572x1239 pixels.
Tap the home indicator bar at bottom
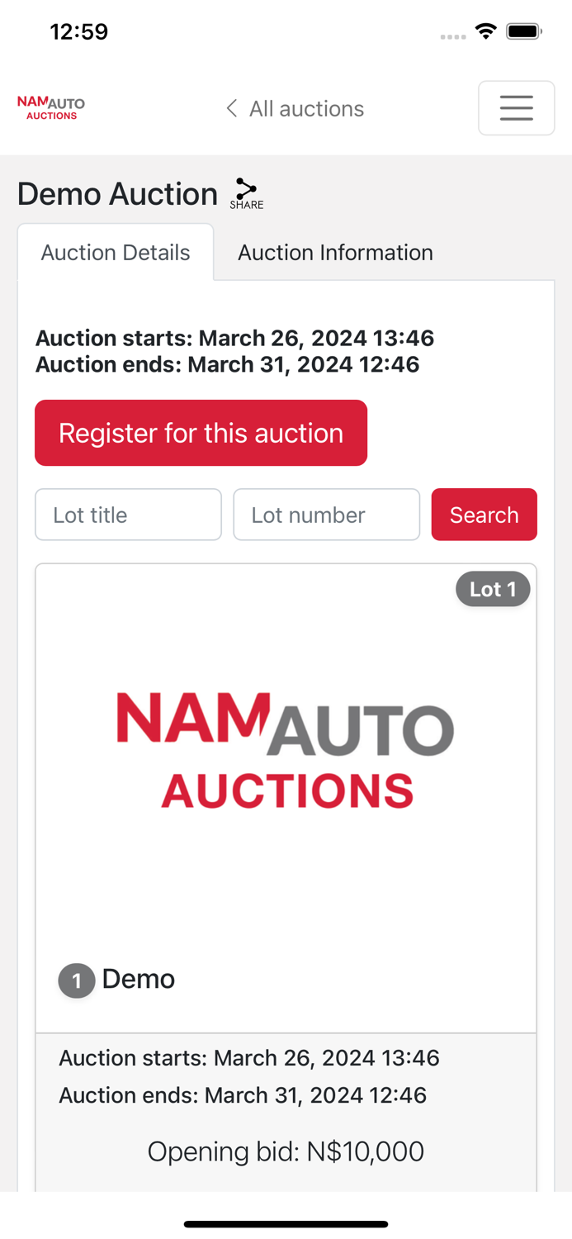click(286, 1224)
